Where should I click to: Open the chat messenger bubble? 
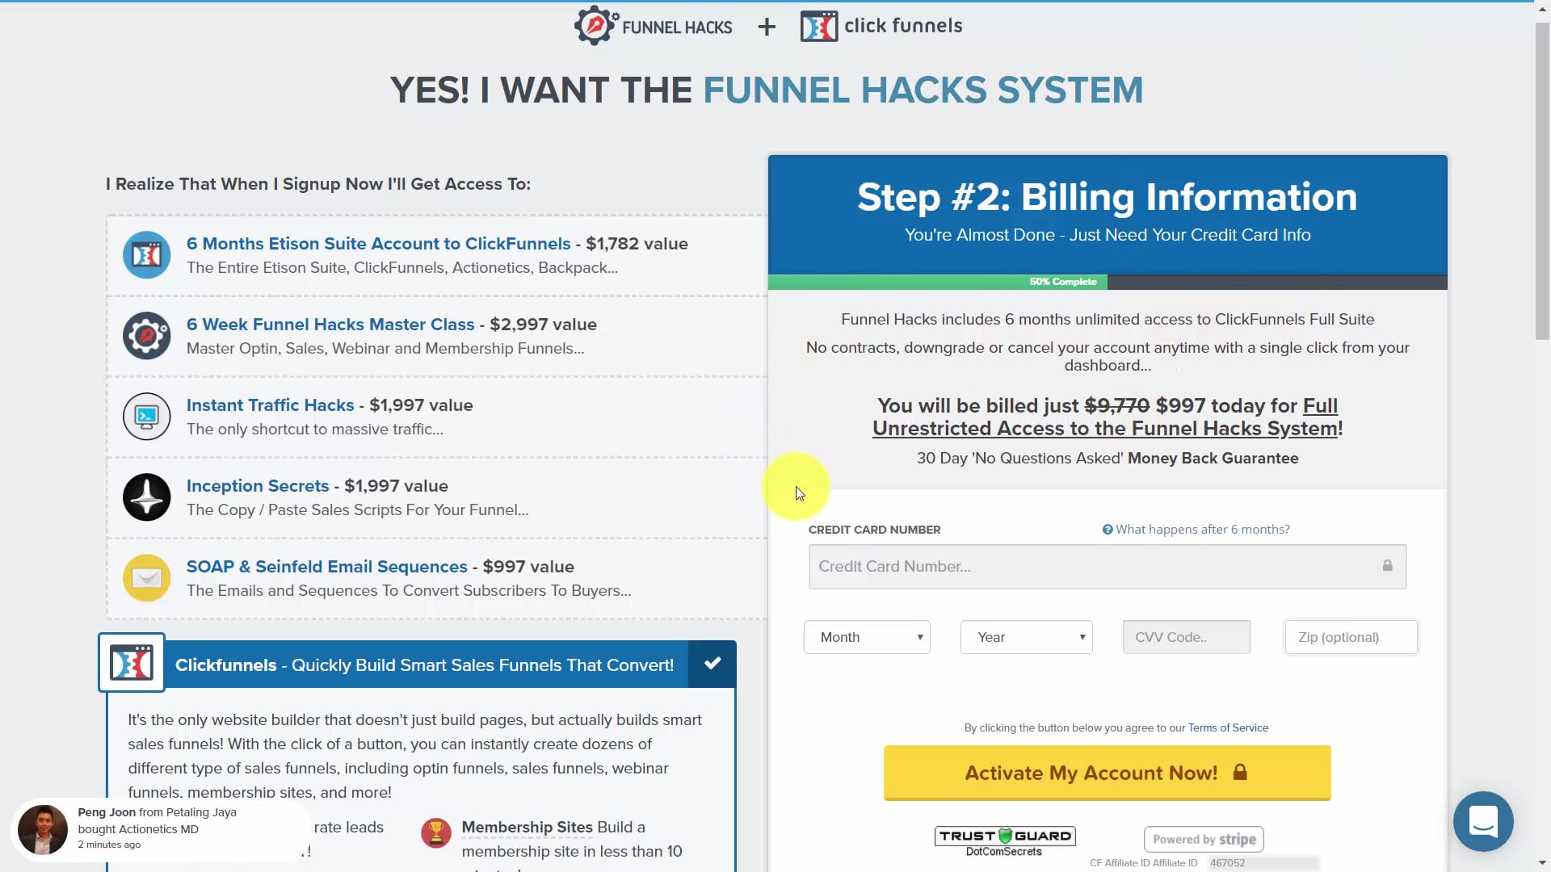(1483, 822)
